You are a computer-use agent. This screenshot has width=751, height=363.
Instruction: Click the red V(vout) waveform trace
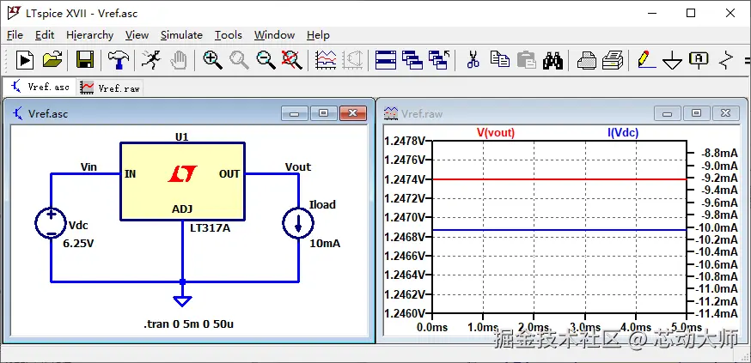tap(559, 179)
